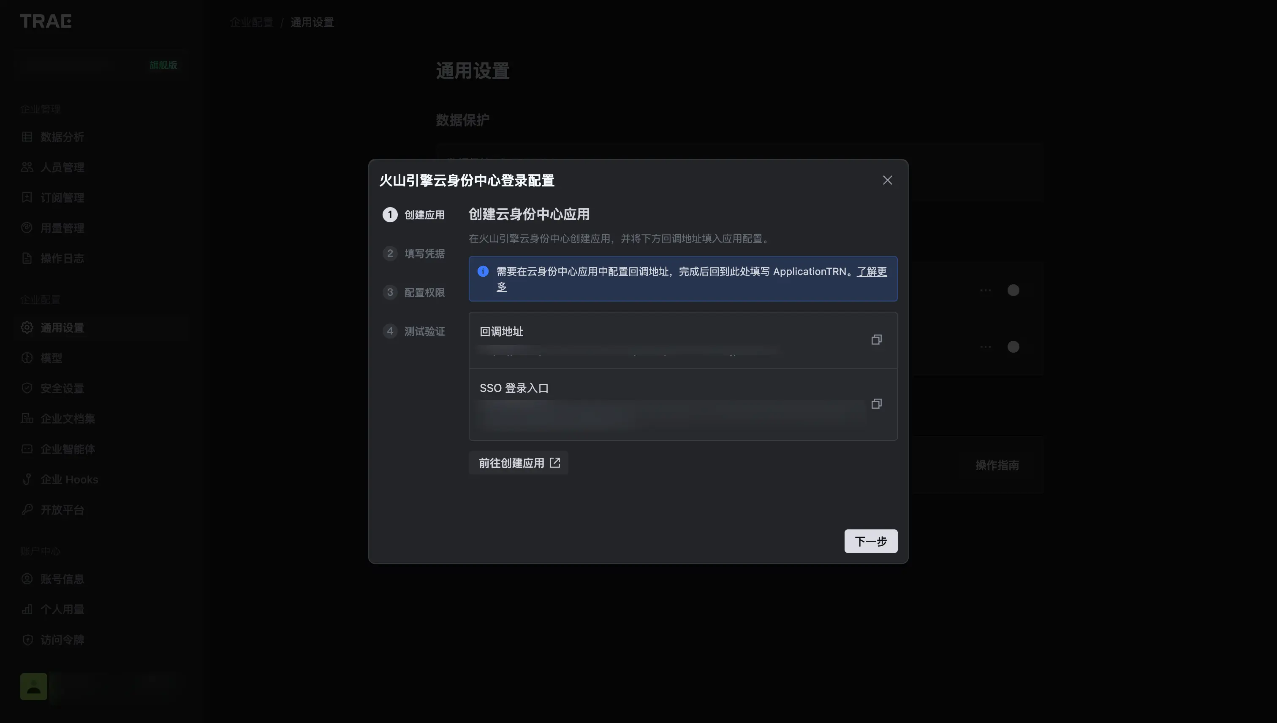Open 企业 Hooks in the sidebar
Viewport: 1277px width, 723px height.
[101, 480]
